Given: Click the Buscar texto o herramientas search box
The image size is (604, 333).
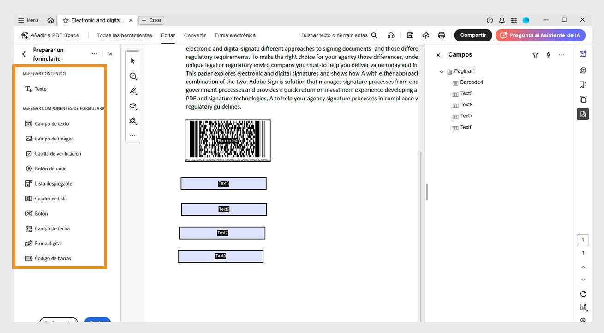Looking at the screenshot, I should 339,35.
